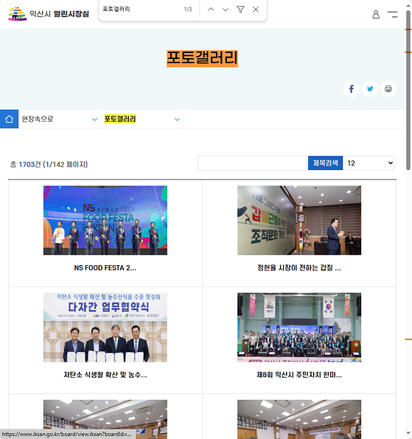Open the 갑질근절 조직문화 개선 photo
This screenshot has width=412, height=439.
299,220
